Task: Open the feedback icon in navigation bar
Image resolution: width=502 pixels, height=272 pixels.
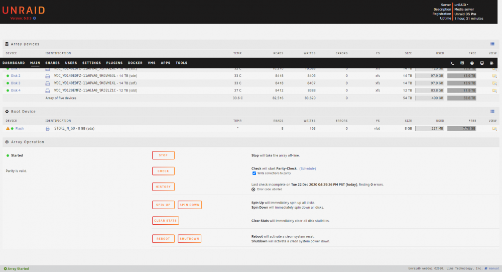Action: [x=462, y=63]
